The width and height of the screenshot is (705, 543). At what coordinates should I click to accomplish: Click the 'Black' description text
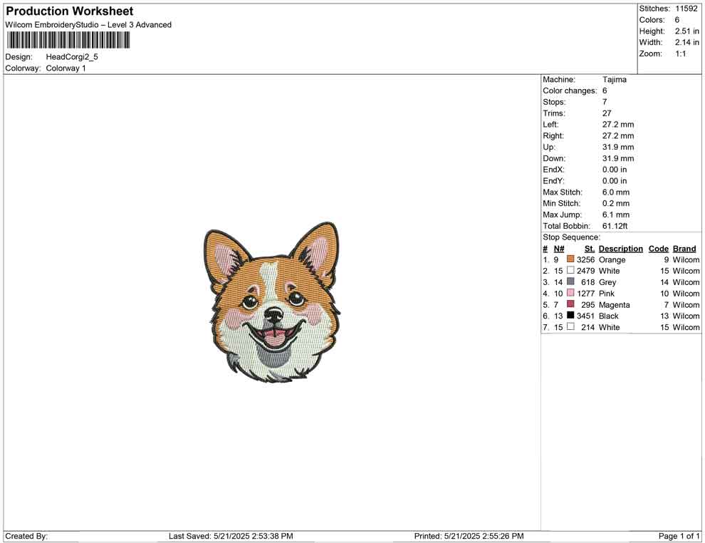pyautogui.click(x=609, y=316)
